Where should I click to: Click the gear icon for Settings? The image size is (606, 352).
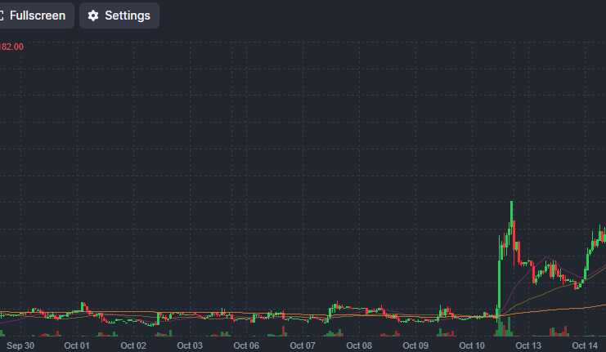[x=93, y=16]
